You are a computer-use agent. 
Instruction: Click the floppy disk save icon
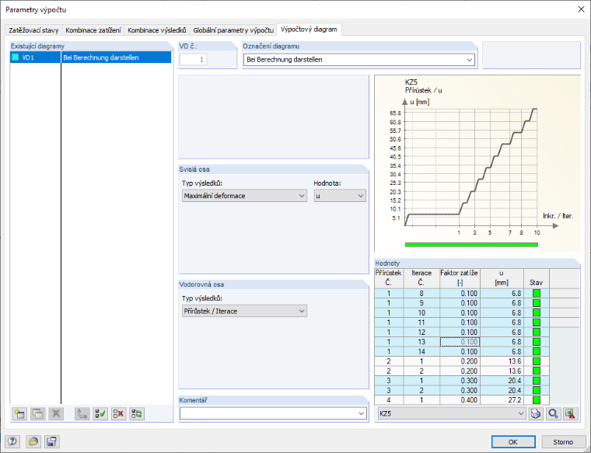(51, 441)
